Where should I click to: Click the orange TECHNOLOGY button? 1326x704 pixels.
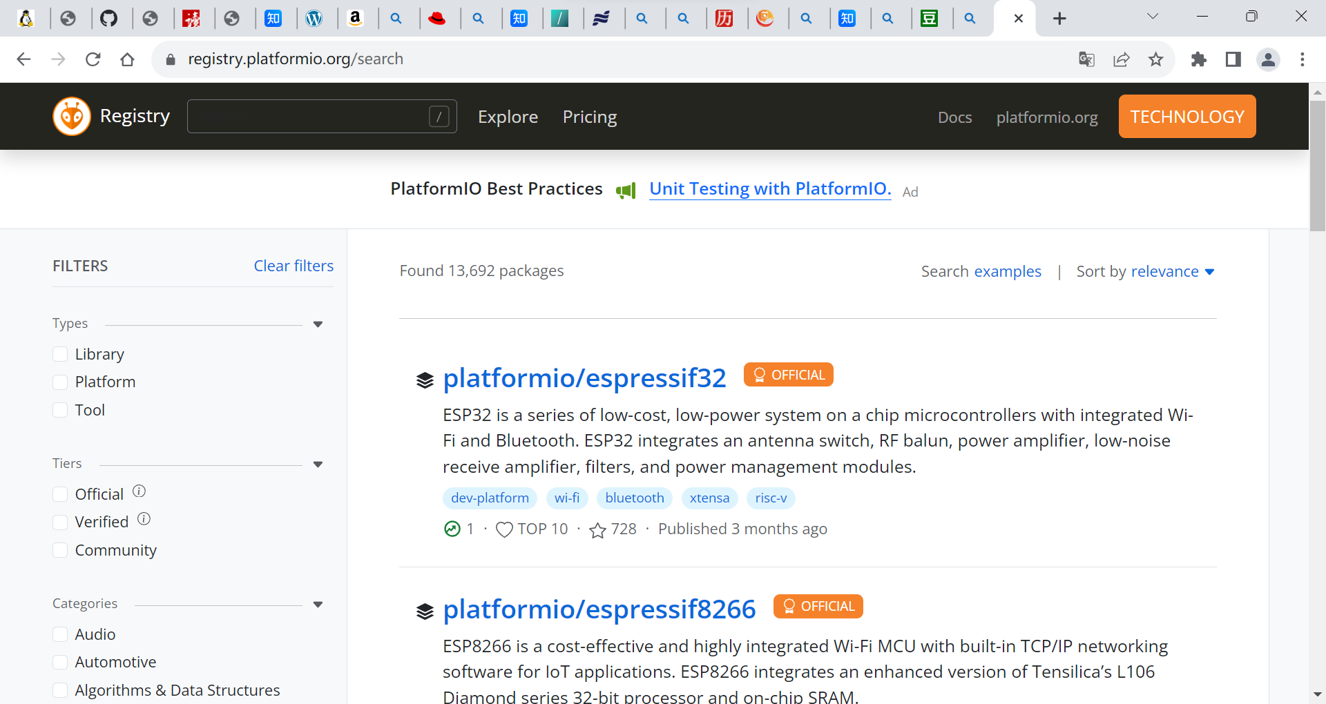(x=1186, y=117)
